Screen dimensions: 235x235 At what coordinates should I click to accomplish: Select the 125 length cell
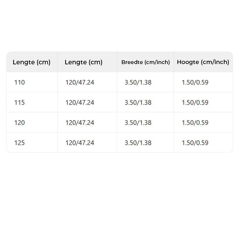click(x=20, y=143)
